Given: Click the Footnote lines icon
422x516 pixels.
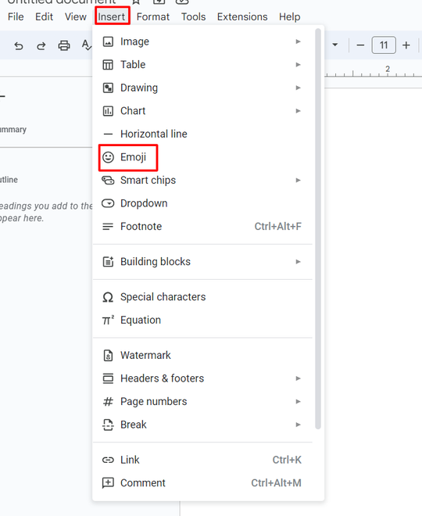Looking at the screenshot, I should 108,227.
